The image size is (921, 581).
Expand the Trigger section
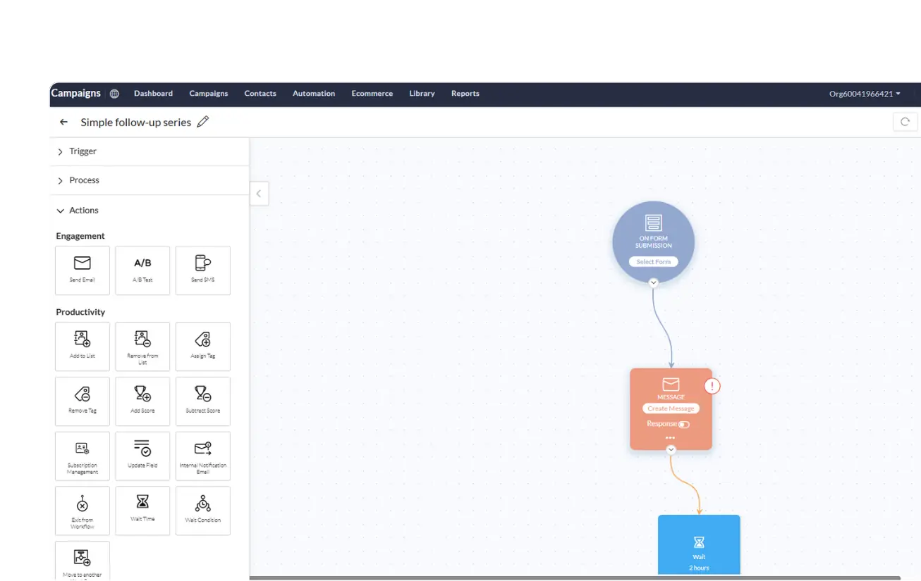83,151
